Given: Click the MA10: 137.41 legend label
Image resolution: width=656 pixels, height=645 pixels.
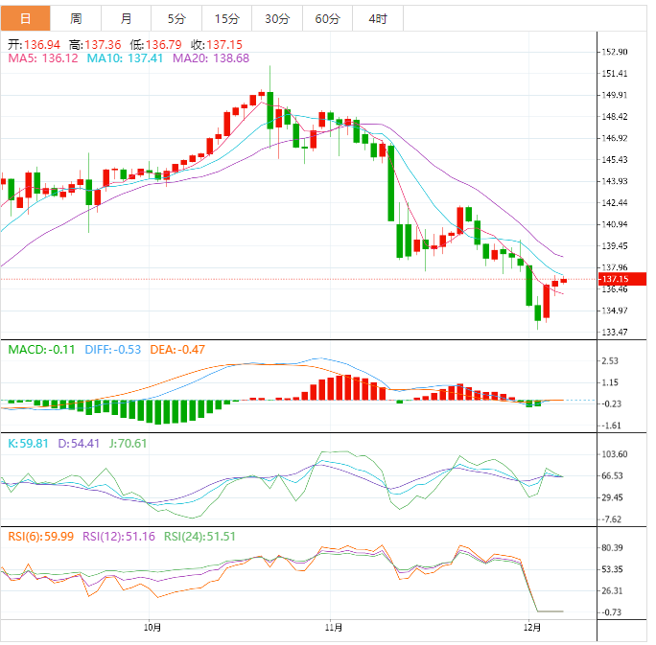Looking at the screenshot, I should click(125, 58).
